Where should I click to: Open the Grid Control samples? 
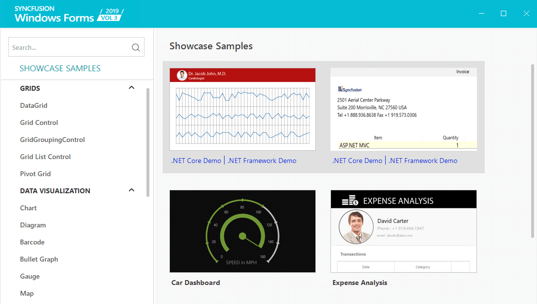[x=39, y=122]
